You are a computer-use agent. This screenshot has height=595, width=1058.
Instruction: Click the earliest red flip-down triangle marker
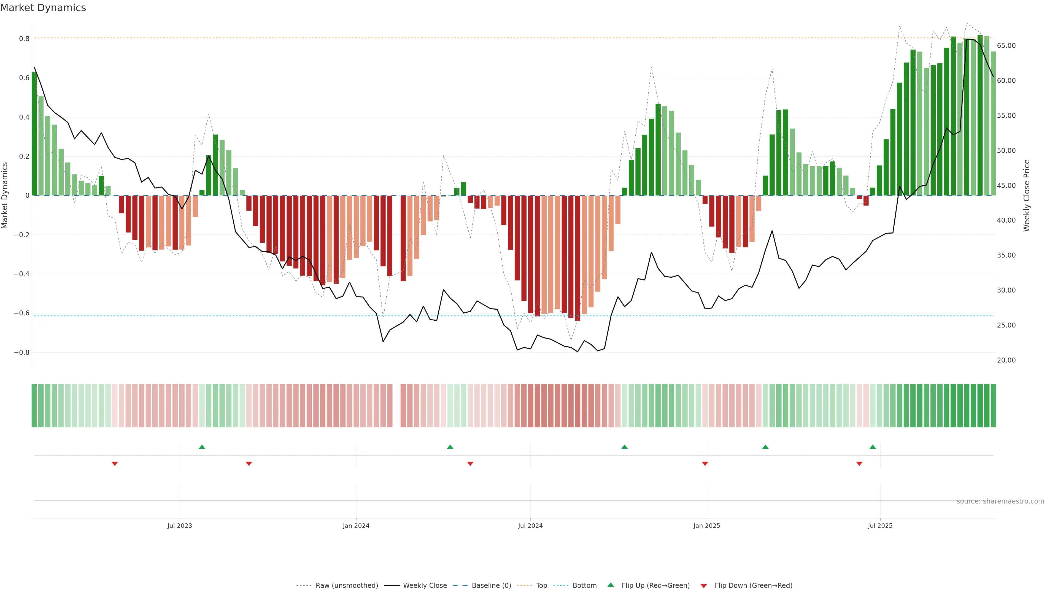(x=115, y=464)
